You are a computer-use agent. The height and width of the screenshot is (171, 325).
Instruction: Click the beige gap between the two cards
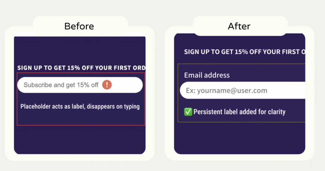point(160,95)
